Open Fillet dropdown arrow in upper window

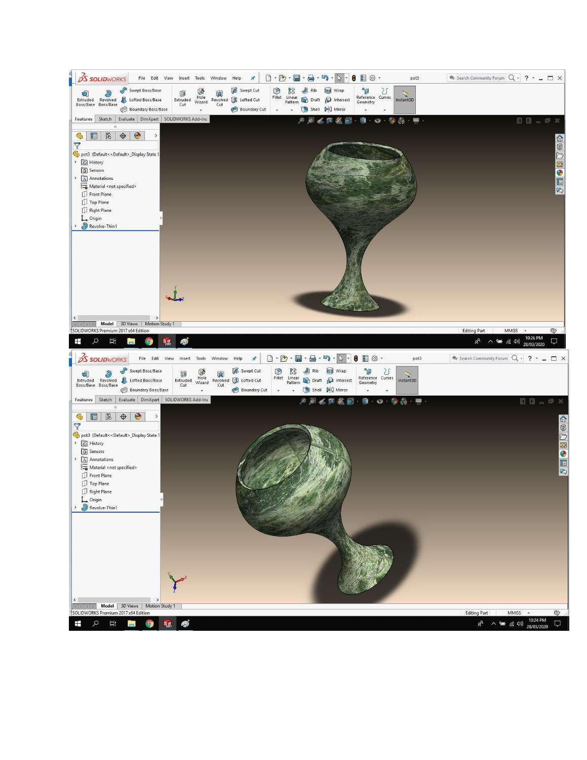coord(277,110)
